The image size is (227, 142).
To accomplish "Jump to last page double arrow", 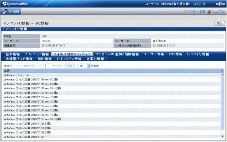I will pyautogui.click(x=40, y=66).
